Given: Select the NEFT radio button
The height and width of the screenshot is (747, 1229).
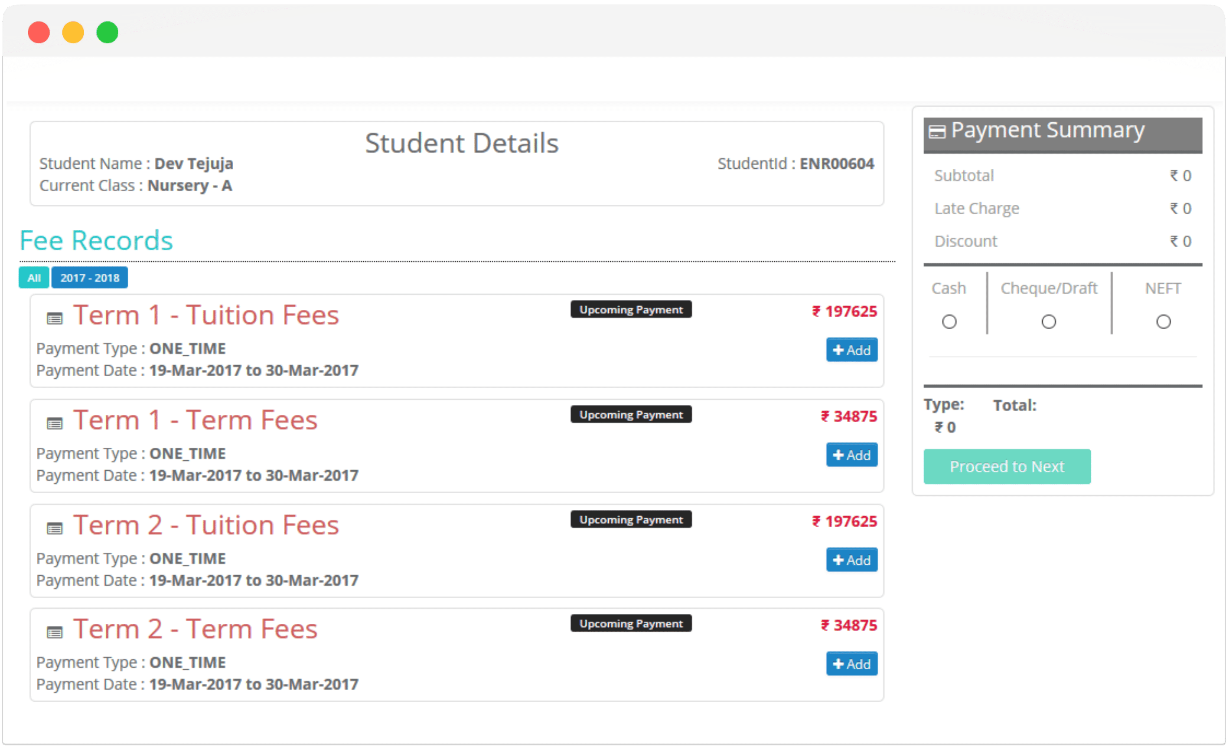Looking at the screenshot, I should (x=1163, y=321).
